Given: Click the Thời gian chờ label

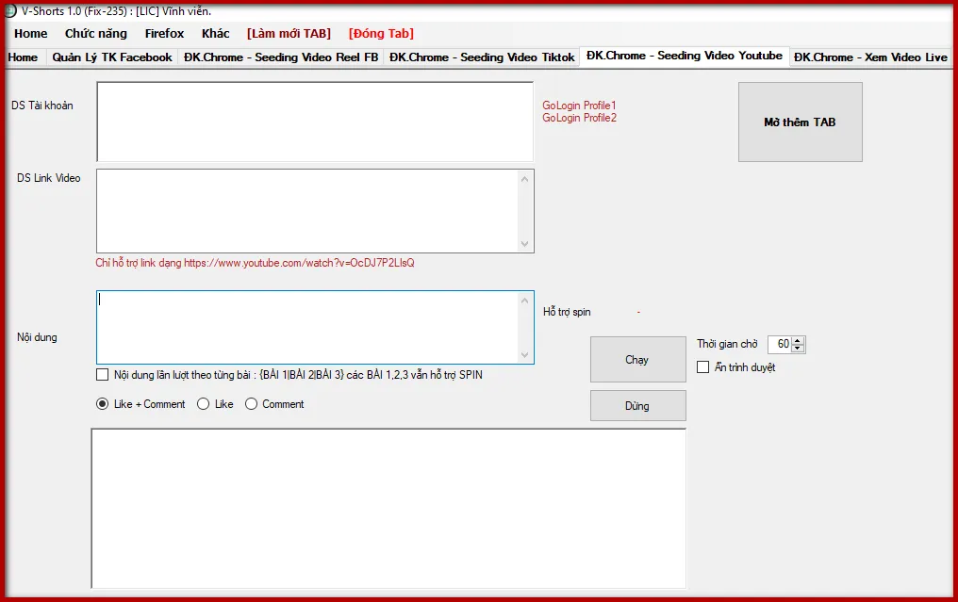Looking at the screenshot, I should [727, 345].
